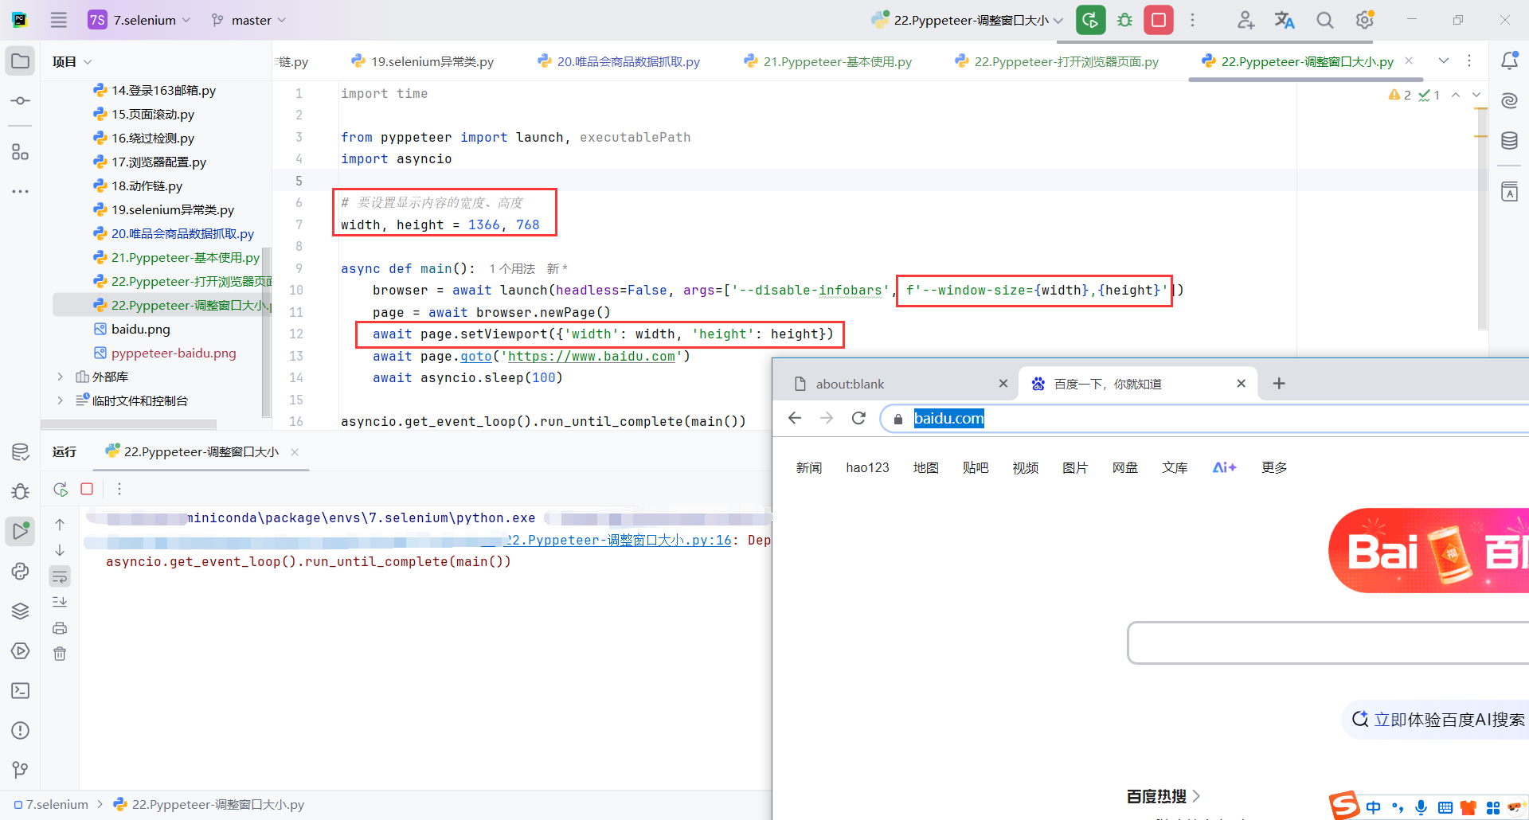Expand the 临时文件和控制台 tree node
Image resolution: width=1529 pixels, height=820 pixels.
tap(60, 400)
